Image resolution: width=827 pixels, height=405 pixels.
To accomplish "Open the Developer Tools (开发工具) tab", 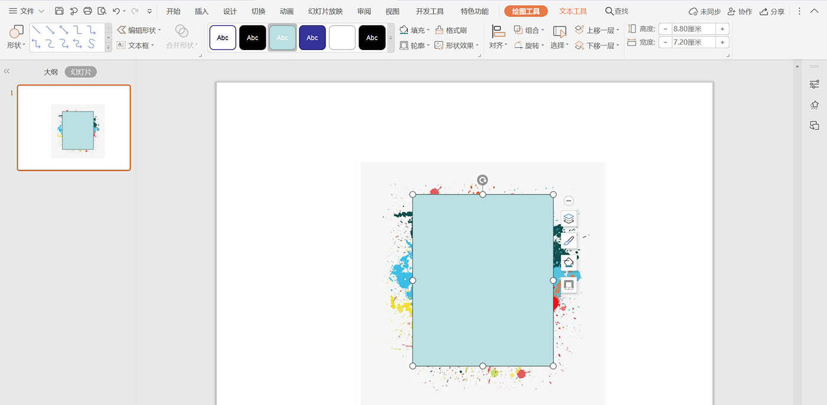I will tap(429, 11).
